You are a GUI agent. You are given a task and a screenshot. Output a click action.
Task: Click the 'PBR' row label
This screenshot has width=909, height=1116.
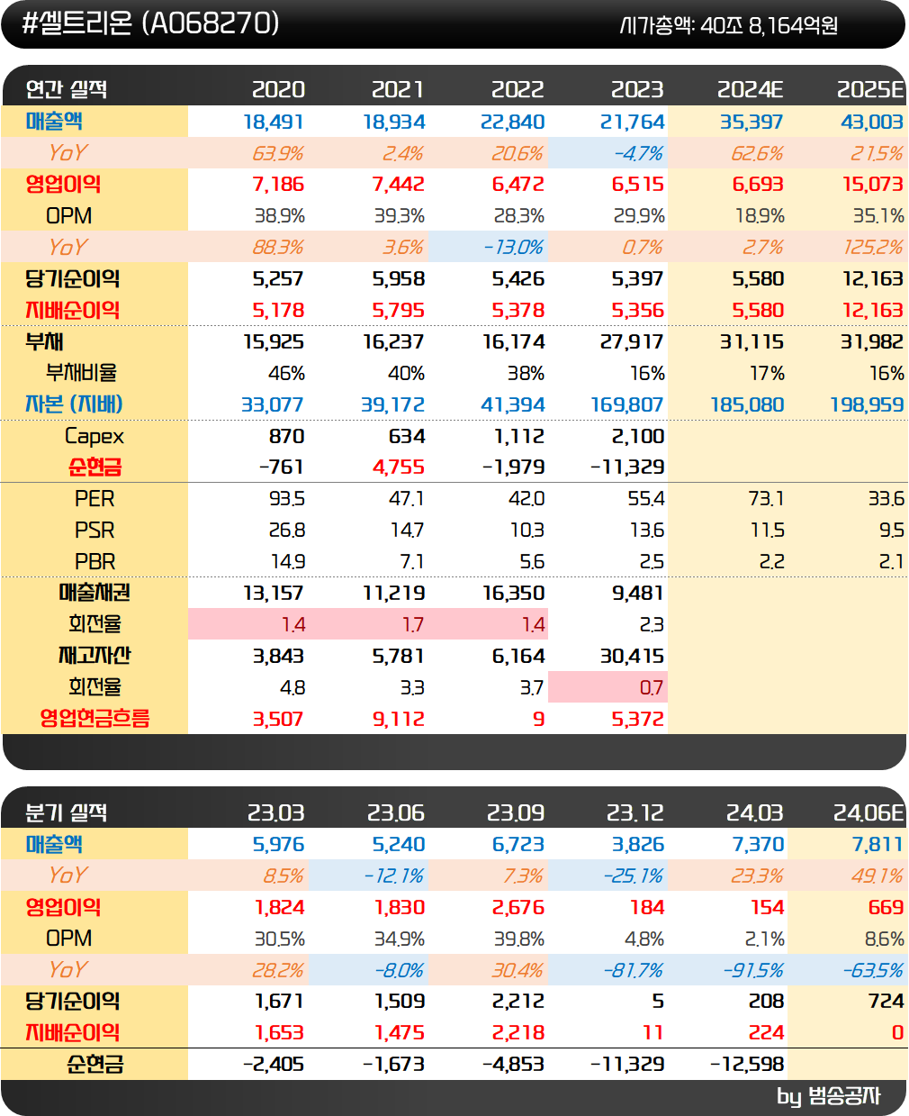(94, 561)
